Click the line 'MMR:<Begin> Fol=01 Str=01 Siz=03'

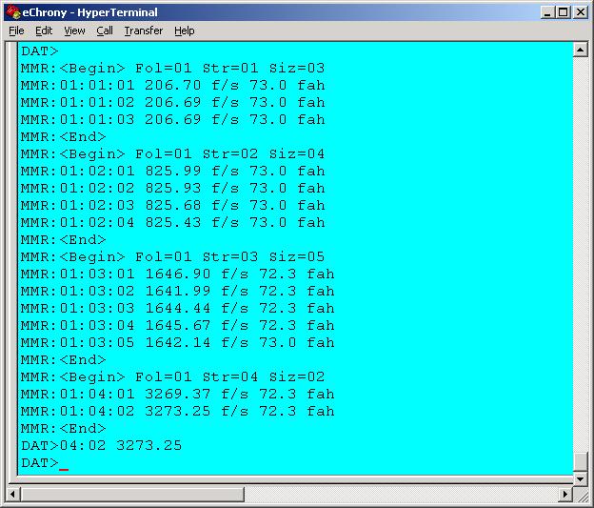coord(172,69)
